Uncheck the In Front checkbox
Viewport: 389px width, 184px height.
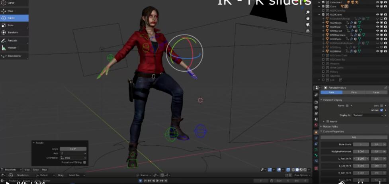click(x=381, y=110)
